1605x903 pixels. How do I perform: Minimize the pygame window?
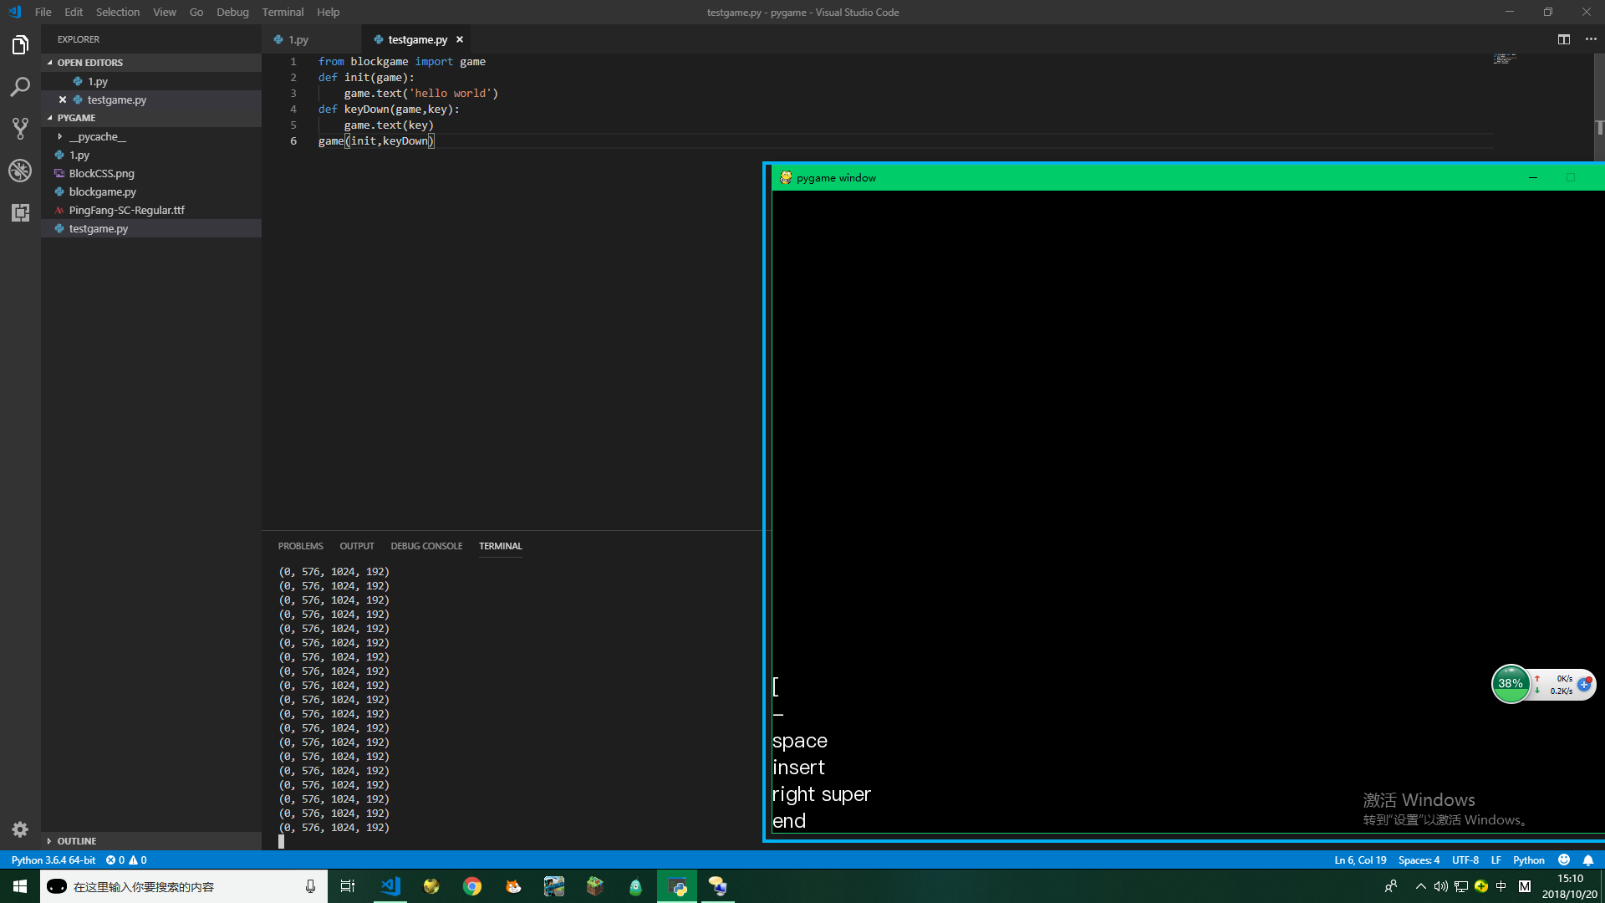1533,177
